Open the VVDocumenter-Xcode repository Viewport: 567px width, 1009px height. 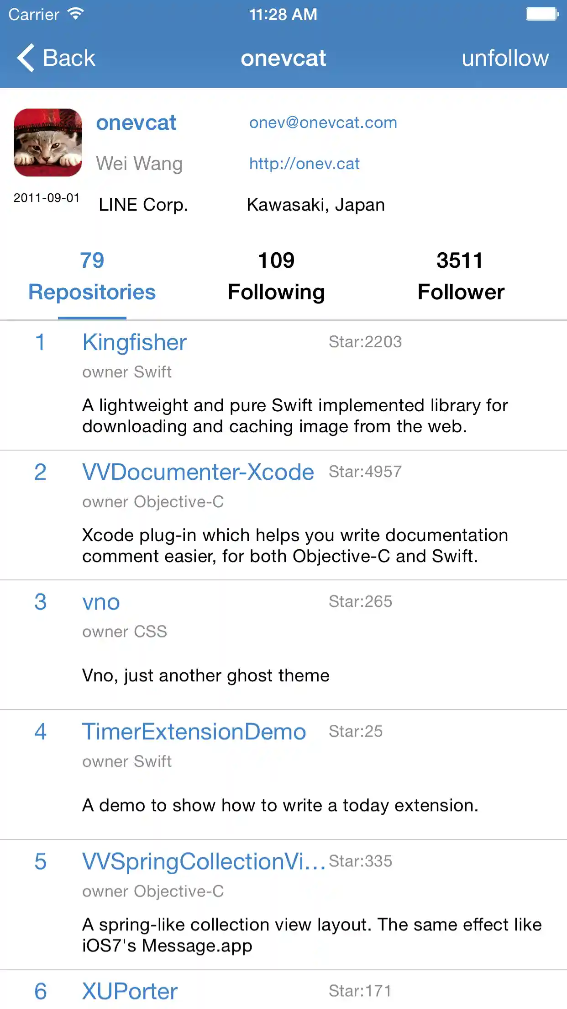click(198, 472)
